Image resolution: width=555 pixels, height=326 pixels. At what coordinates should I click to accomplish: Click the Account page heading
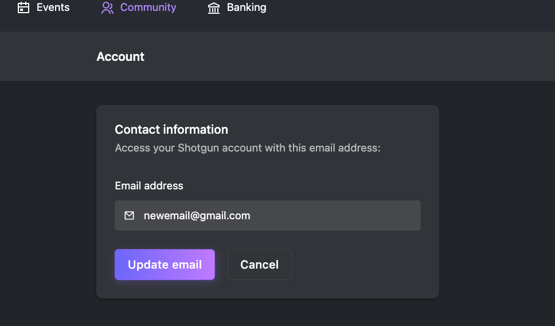point(120,57)
